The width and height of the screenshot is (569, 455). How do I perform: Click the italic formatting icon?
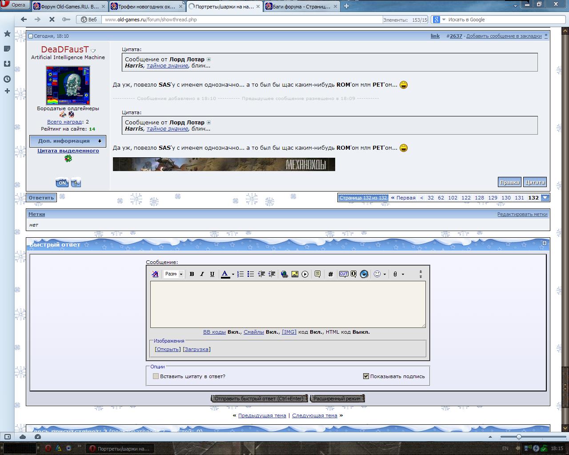[x=202, y=274]
